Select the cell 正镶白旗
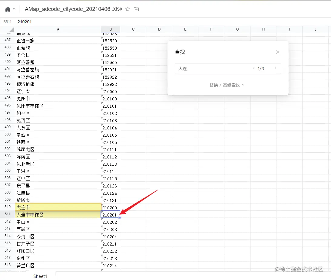Viewport: 331px width, 280px height. click(x=58, y=41)
